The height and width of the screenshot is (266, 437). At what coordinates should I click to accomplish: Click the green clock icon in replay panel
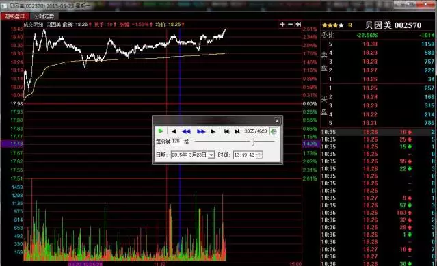274,131
